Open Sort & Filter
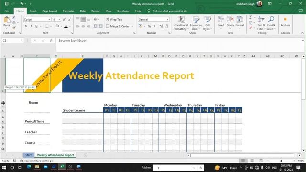306x172 pixels. (x=262, y=23)
